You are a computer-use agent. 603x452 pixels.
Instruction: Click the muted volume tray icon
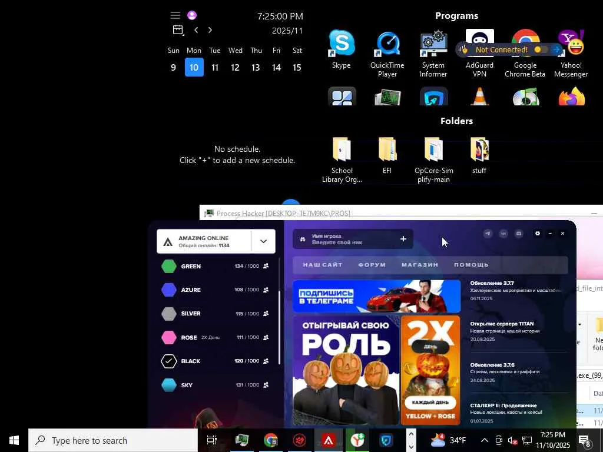coord(512,440)
